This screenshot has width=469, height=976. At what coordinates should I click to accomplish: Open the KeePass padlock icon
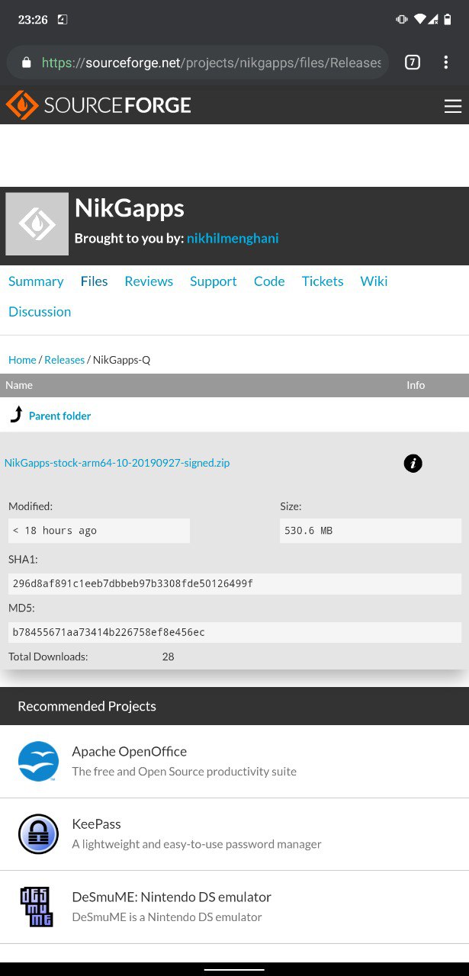point(38,834)
